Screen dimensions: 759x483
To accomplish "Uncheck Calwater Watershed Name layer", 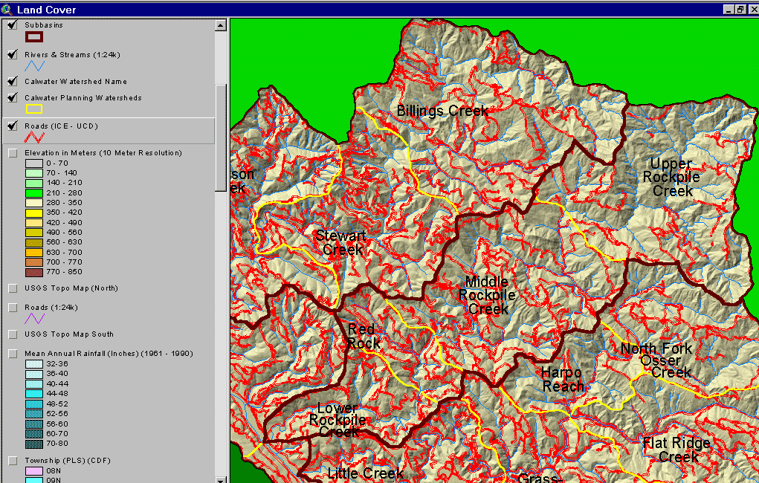I will (13, 81).
